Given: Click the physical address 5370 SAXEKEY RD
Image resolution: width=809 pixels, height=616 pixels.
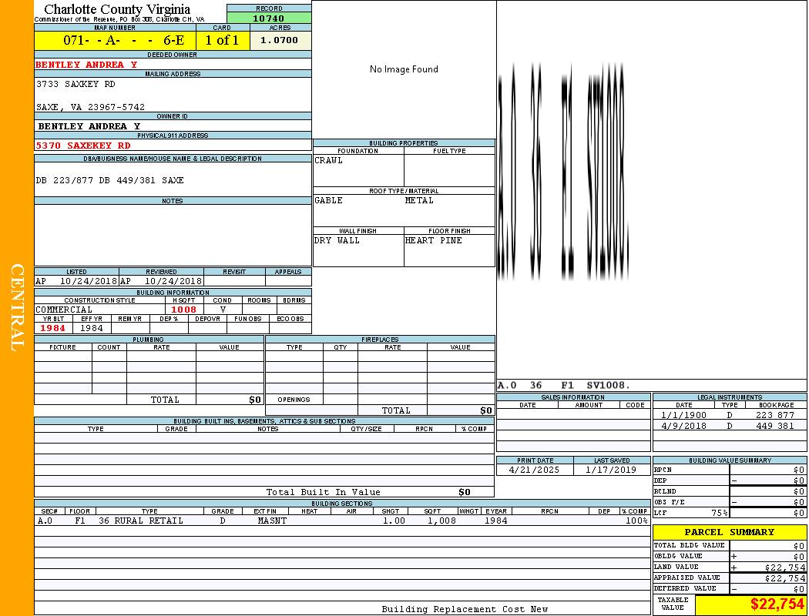Looking at the screenshot, I should [83, 146].
